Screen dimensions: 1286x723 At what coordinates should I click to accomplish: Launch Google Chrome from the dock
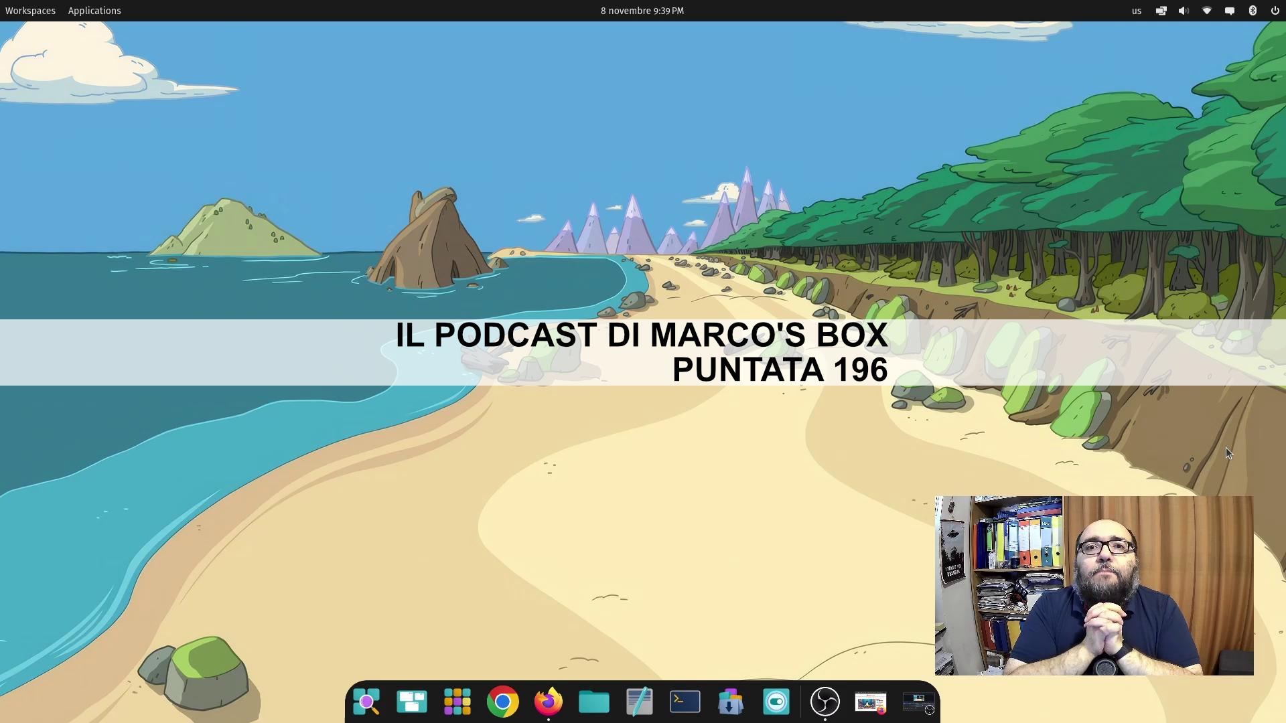click(x=503, y=702)
